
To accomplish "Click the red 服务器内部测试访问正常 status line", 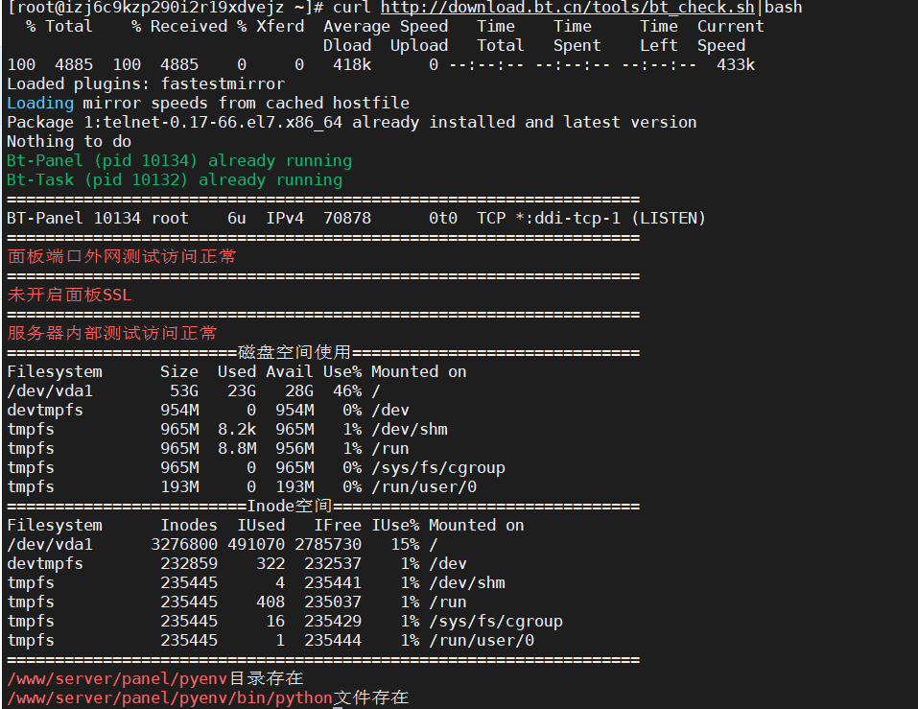I will [112, 333].
